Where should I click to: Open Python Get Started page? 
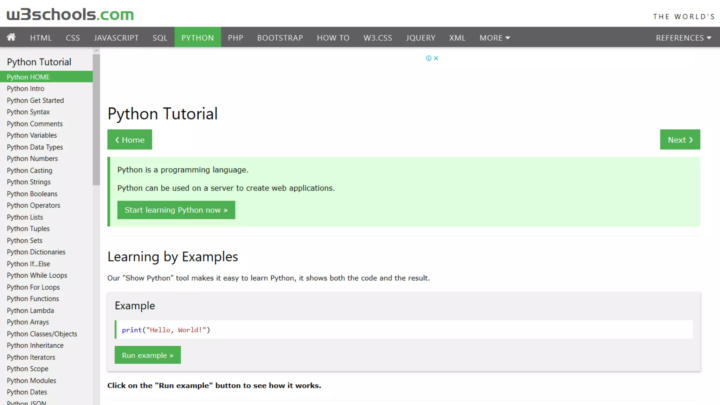coord(46,100)
